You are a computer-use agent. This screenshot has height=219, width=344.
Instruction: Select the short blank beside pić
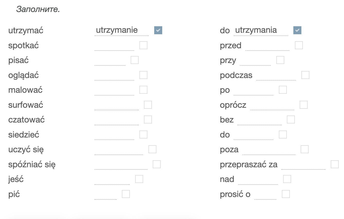(x=106, y=194)
